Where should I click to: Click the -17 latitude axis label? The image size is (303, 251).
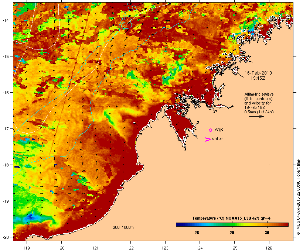tap(5, 129)
